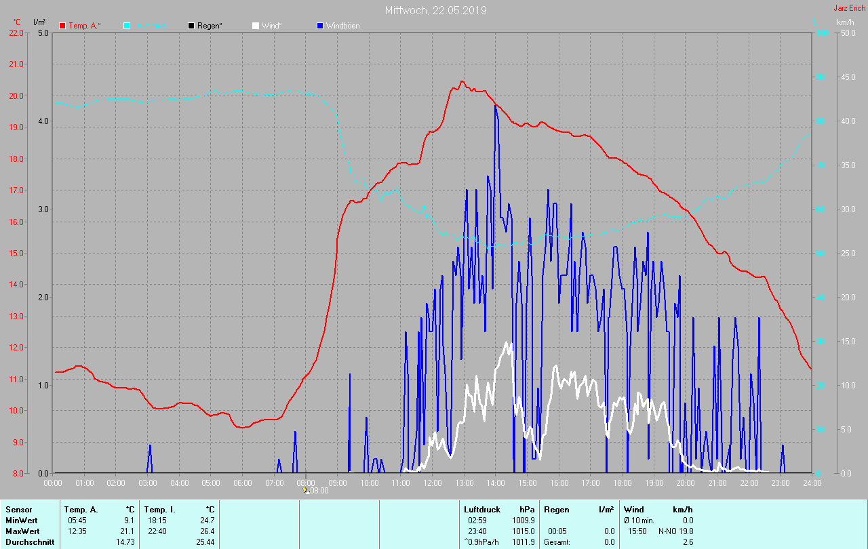Click the 'Sensor' header in the table
The image size is (868, 549).
pyautogui.click(x=18, y=510)
